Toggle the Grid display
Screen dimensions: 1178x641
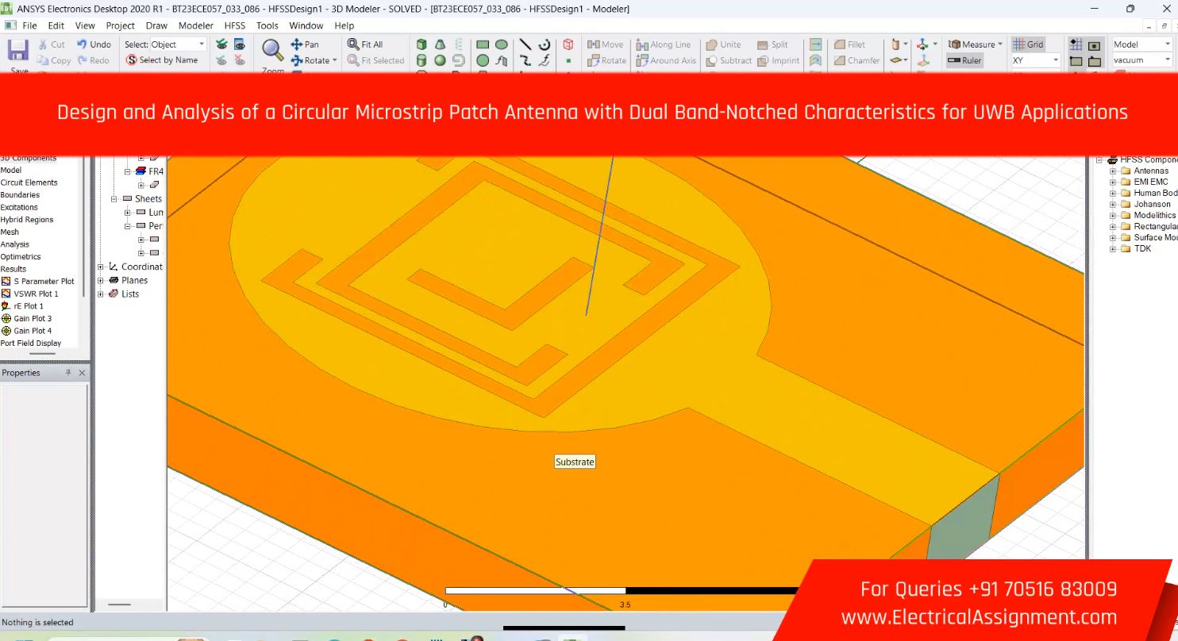point(1029,44)
